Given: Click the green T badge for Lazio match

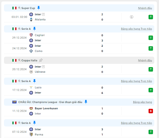Looking at the screenshot, I should [151, 90].
